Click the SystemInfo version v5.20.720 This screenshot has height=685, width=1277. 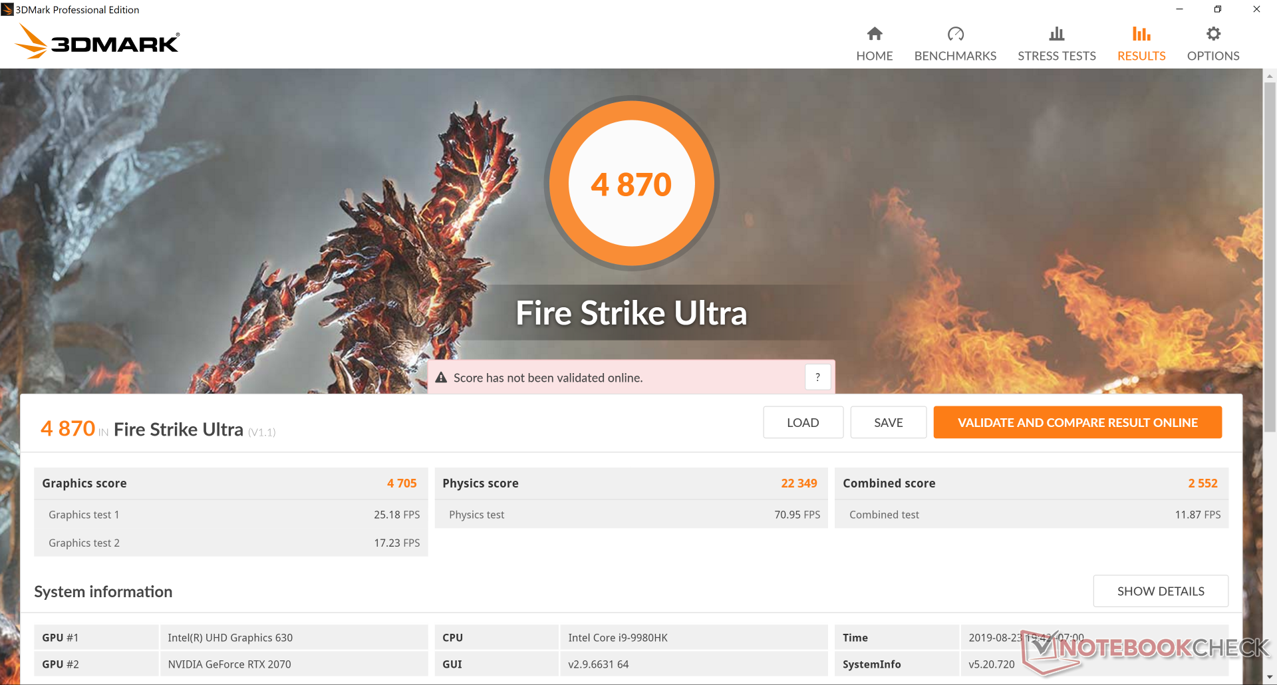[x=992, y=664]
